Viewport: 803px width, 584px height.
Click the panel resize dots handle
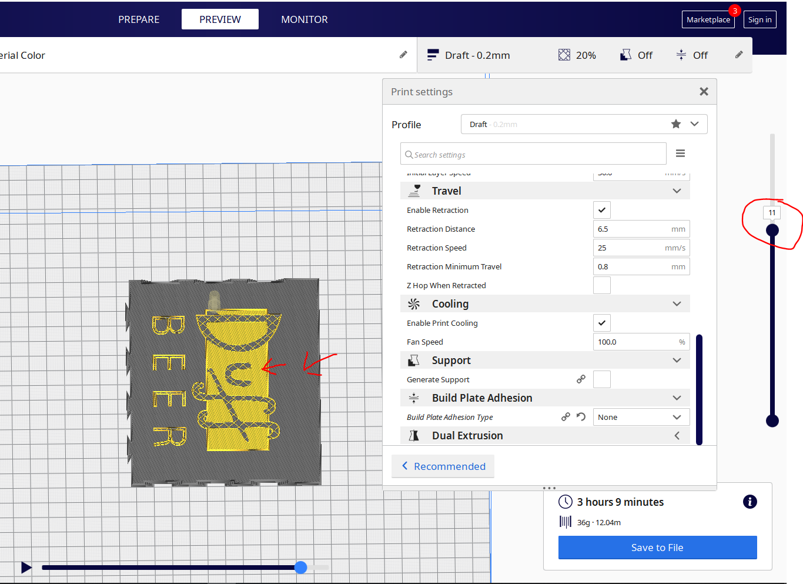click(x=549, y=488)
